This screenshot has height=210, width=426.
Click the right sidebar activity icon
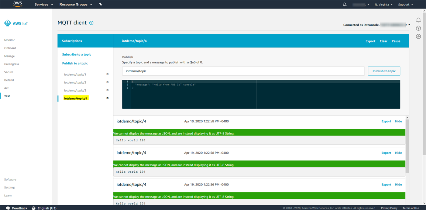click(x=418, y=36)
